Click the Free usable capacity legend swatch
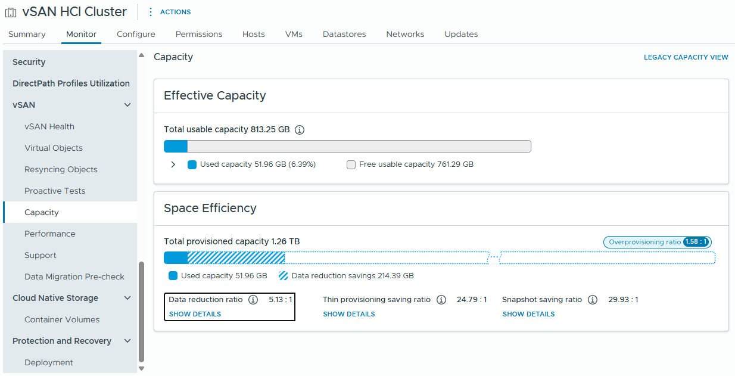The image size is (735, 376). point(351,164)
